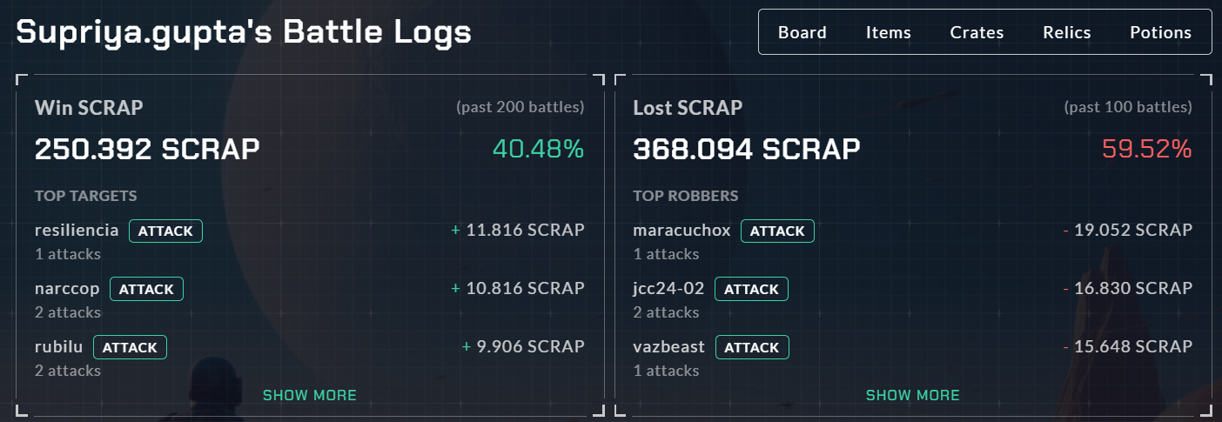Attack the robber maracuchox
The image size is (1222, 422).
pyautogui.click(x=777, y=231)
